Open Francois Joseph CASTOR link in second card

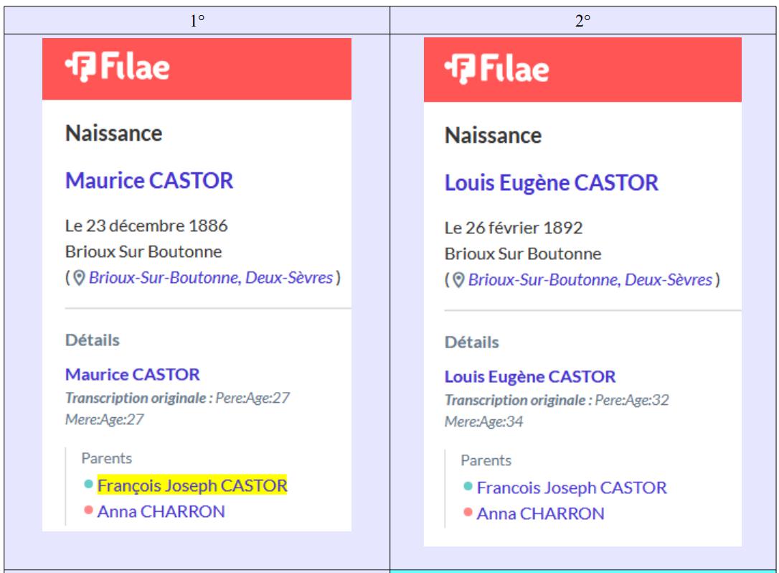point(572,488)
